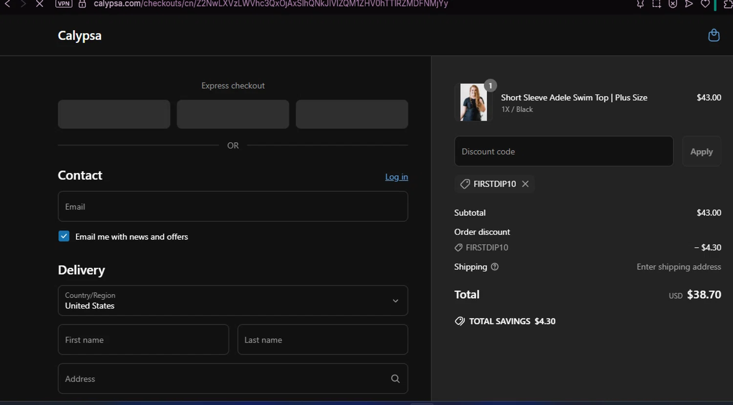Viewport: 733px width, 405px height.
Task: Uncheck Email me with news and offers
Action: click(64, 236)
